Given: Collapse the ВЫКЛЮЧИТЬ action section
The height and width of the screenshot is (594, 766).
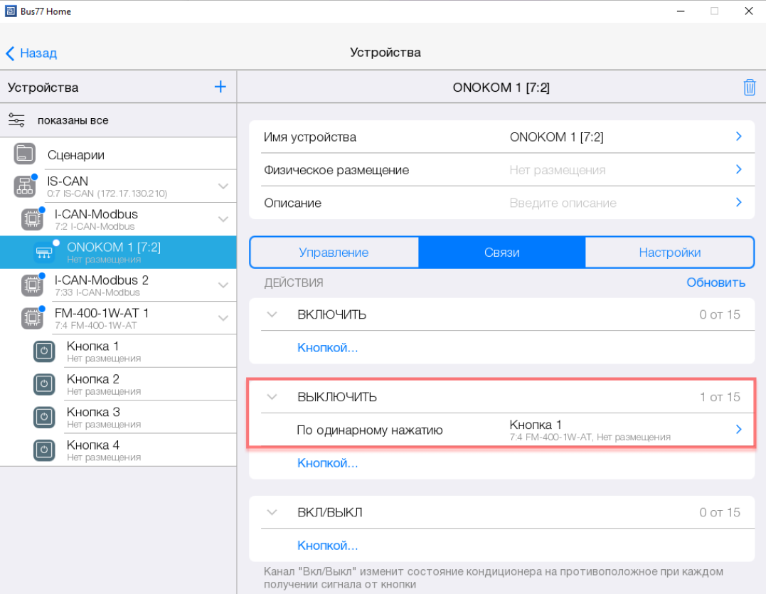Looking at the screenshot, I should [x=272, y=397].
